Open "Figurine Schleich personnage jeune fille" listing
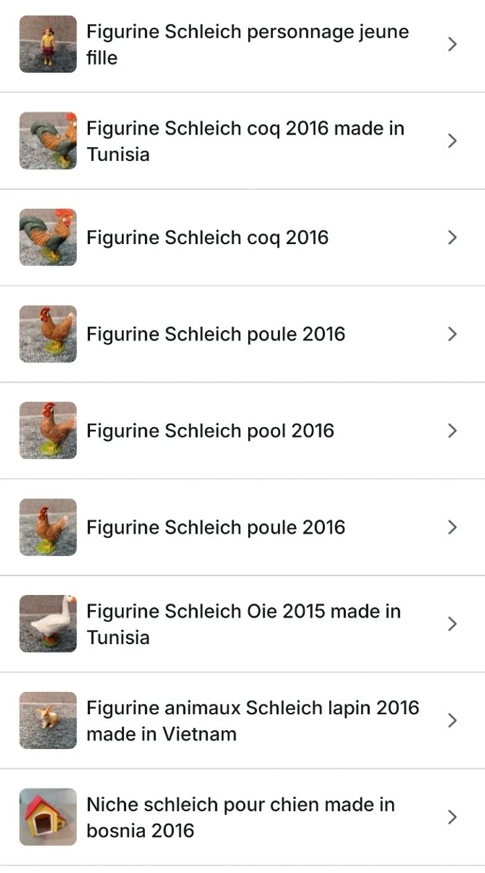Screen dimensions: 485x873 (x=247, y=44)
